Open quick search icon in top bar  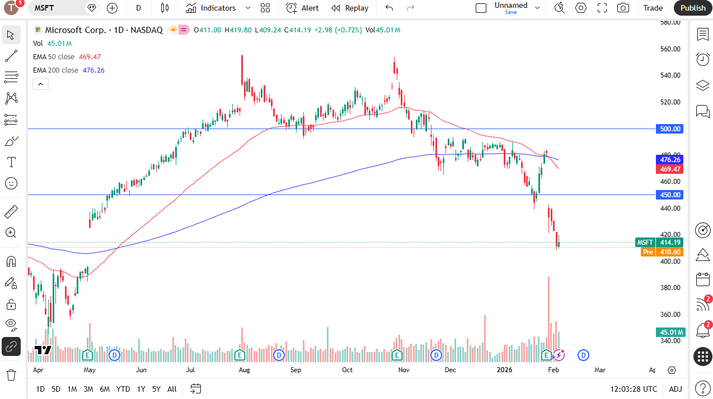pos(559,8)
